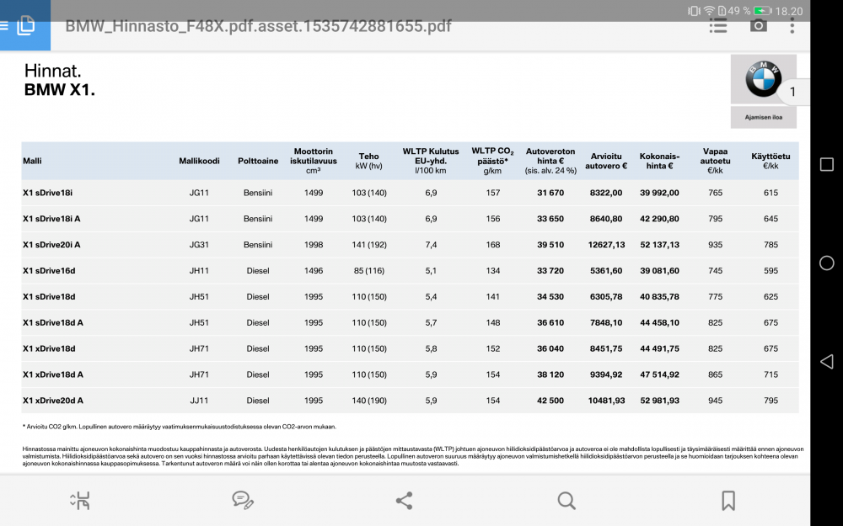
Task: Select total price 39 992,00
Action: coord(659,193)
